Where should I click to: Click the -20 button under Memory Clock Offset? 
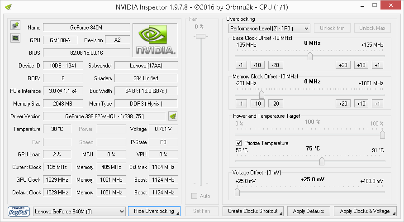tap(276, 103)
